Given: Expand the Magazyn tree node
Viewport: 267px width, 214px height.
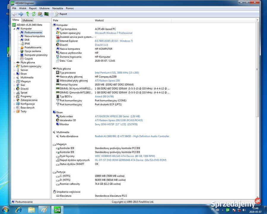Looking at the screenshot, I should pyautogui.click(x=14, y=81).
